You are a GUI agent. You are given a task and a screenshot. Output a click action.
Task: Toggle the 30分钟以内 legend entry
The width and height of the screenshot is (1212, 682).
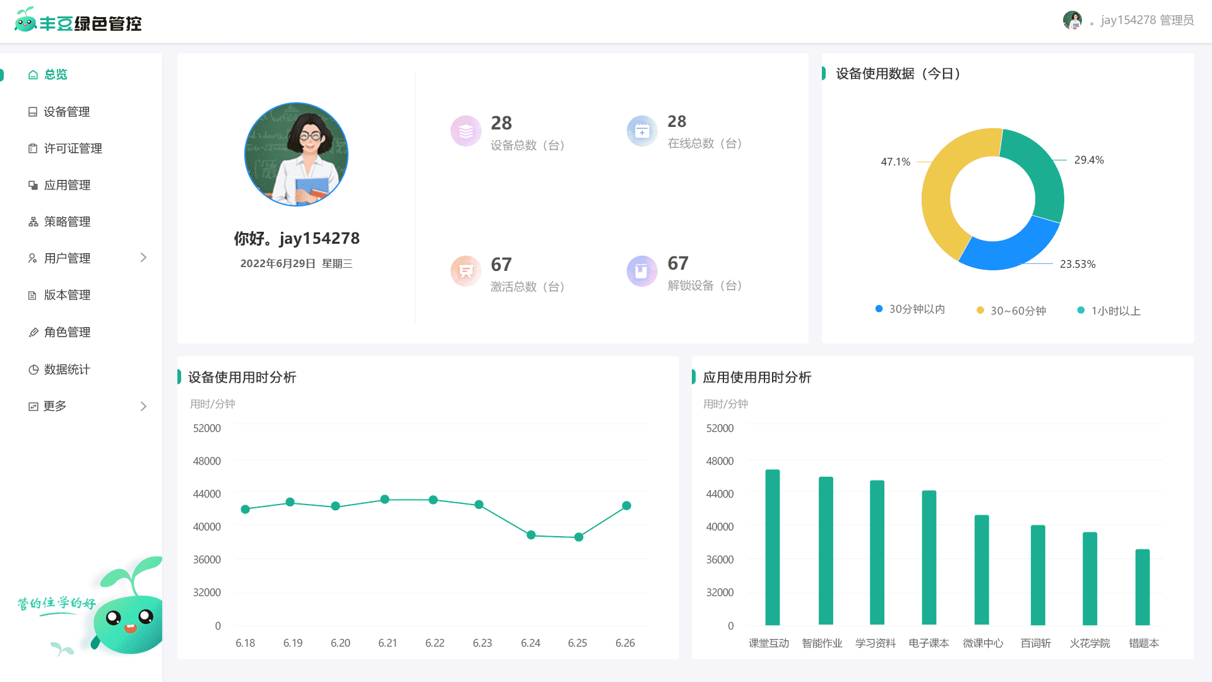click(x=909, y=309)
